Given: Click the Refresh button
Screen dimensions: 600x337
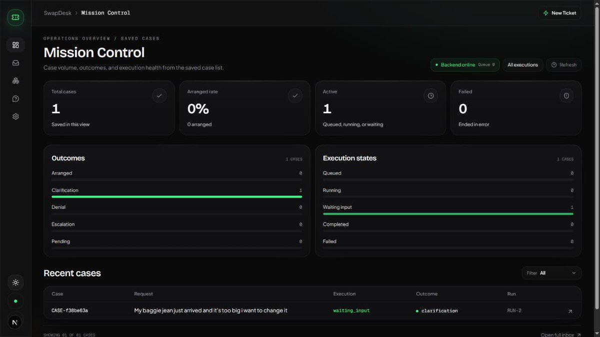Looking at the screenshot, I should click(563, 65).
